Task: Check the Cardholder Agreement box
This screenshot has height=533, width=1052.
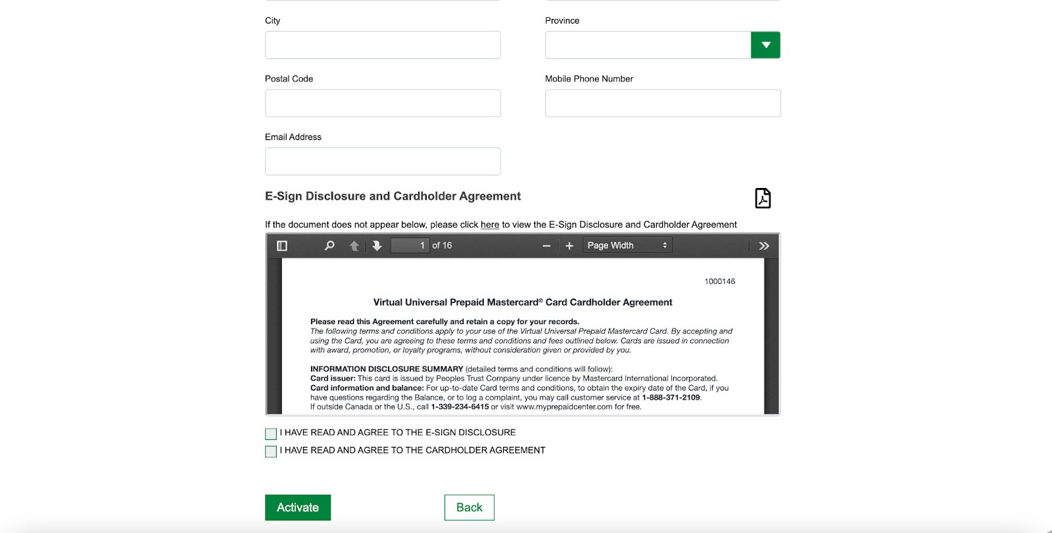Action: (x=271, y=452)
